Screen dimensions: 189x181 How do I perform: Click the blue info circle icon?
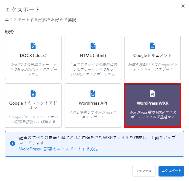[13, 143]
